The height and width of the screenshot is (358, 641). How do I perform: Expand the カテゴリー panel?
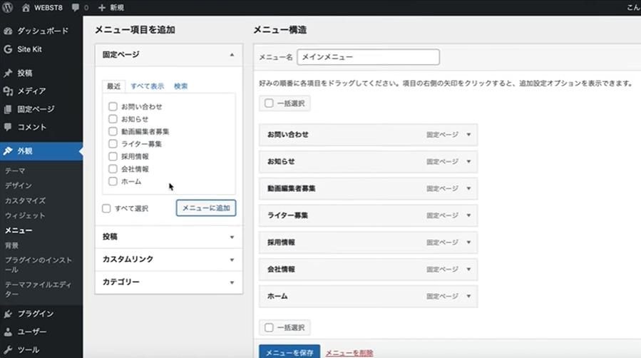click(168, 282)
